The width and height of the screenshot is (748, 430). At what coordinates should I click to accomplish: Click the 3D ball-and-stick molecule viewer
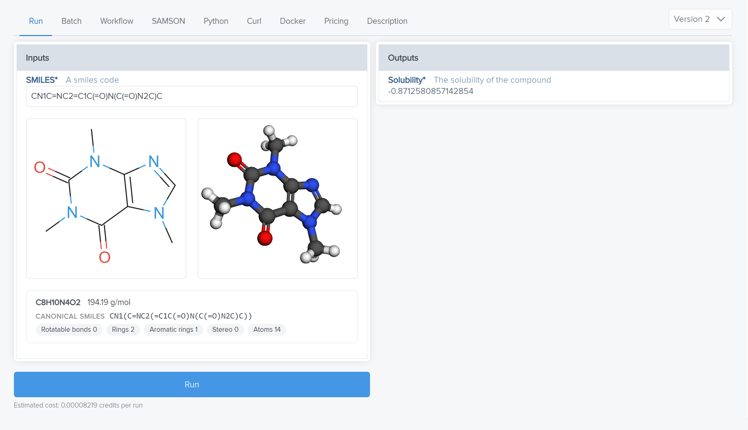278,198
